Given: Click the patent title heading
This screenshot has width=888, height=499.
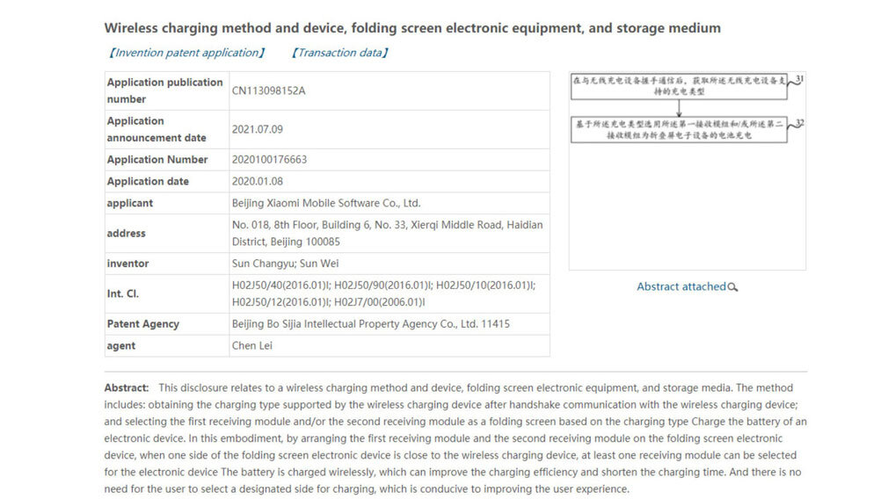Looking at the screenshot, I should point(411,28).
